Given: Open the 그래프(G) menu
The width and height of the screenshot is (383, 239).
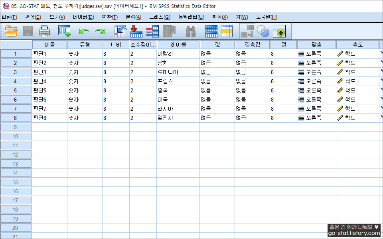Looking at the screenshot, I should click(160, 17).
